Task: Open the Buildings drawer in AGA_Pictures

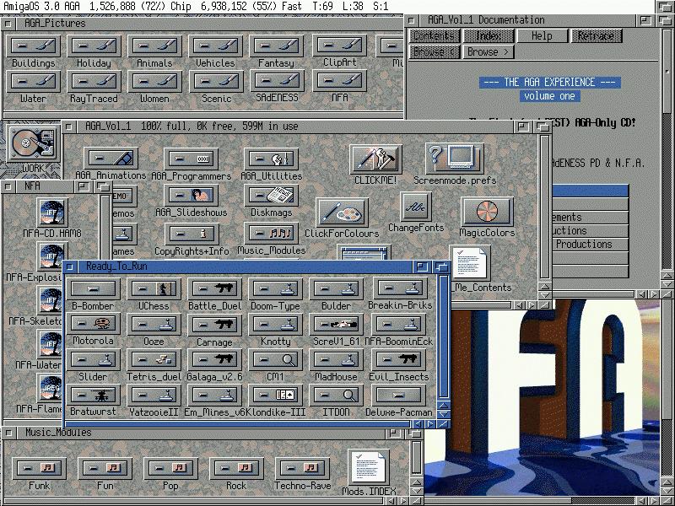Action: coord(34,46)
